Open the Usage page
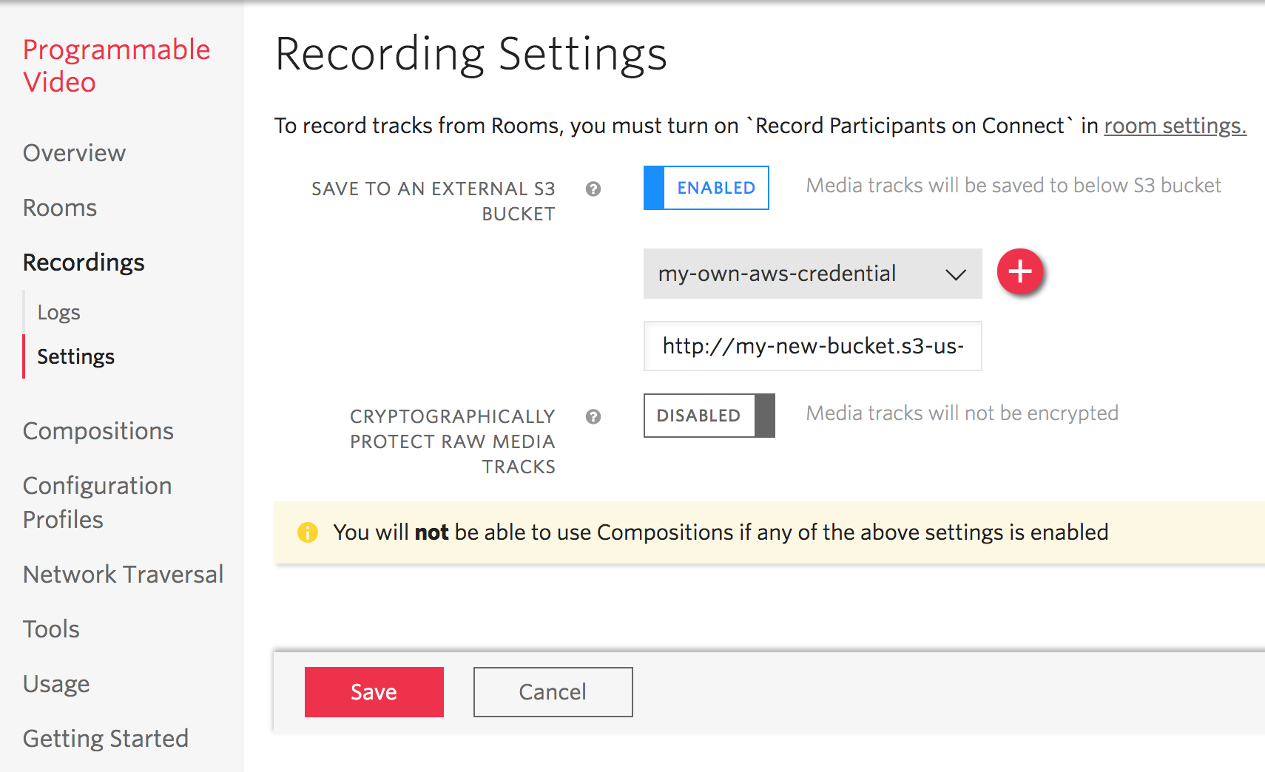This screenshot has height=772, width=1265. click(56, 684)
